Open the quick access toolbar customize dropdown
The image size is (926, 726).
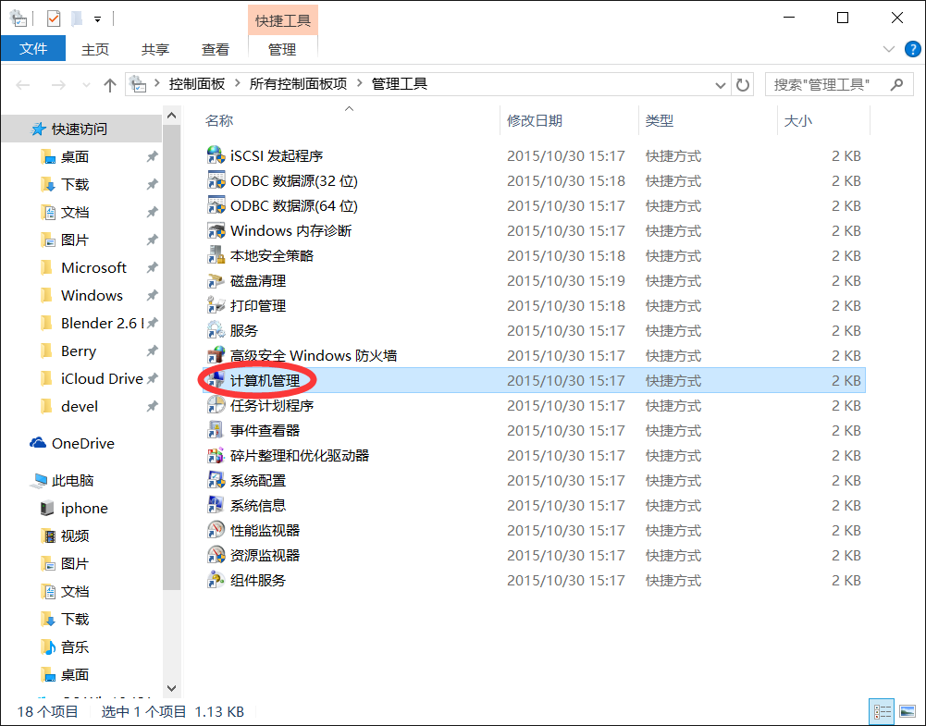tap(97, 18)
